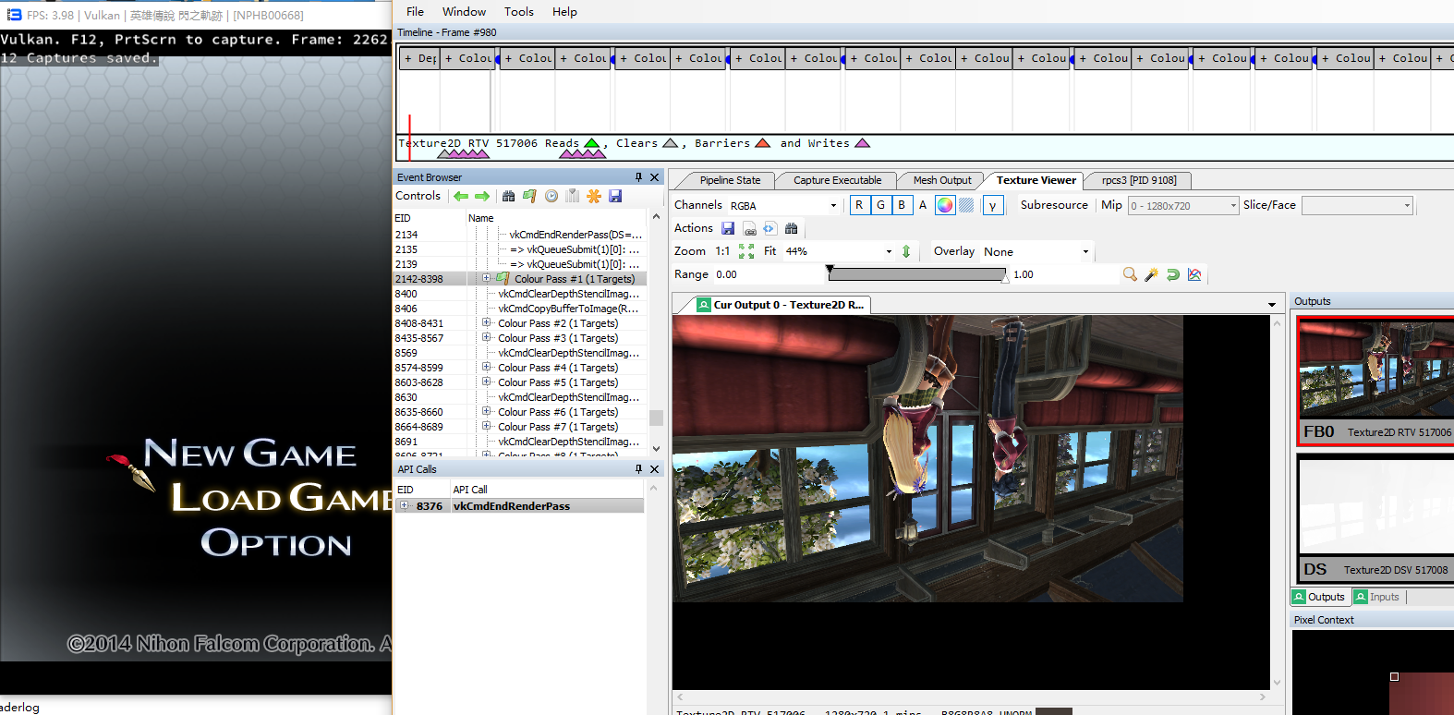Open the Overlay dropdown showing None
The width and height of the screenshot is (1454, 715).
1036,251
